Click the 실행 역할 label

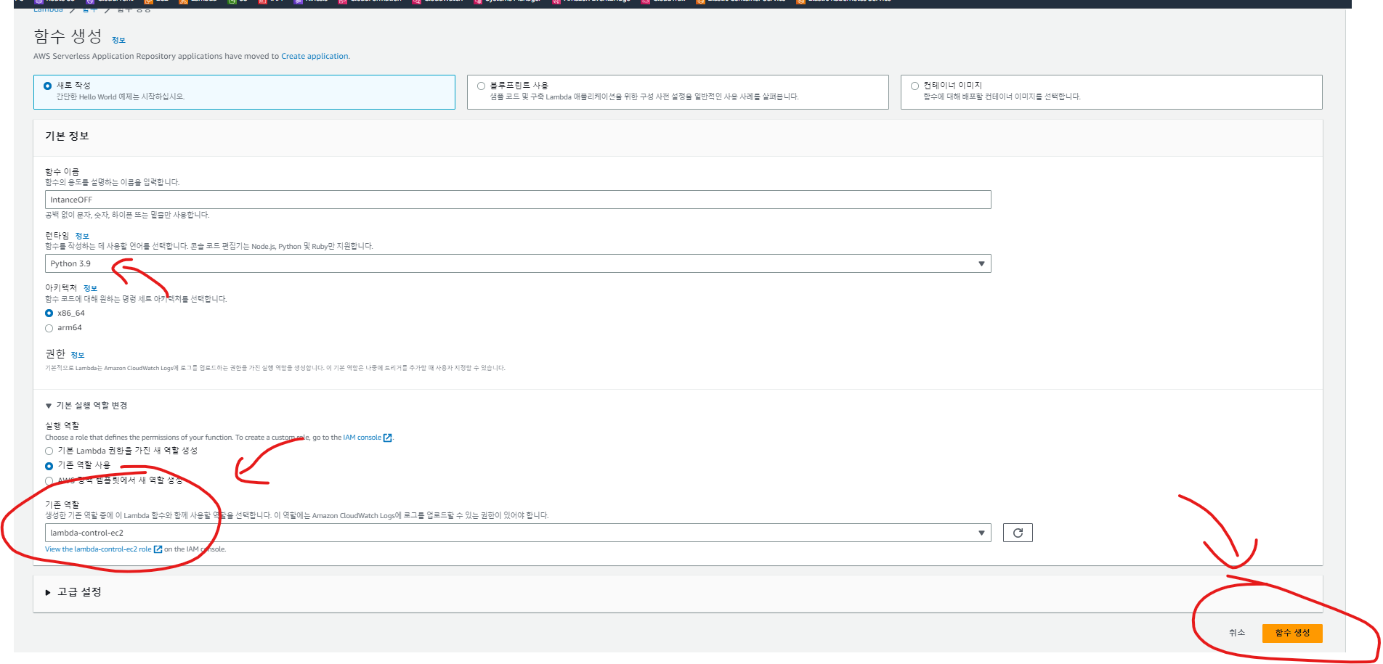click(x=62, y=426)
